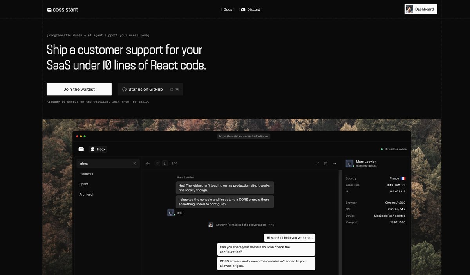Click the Marc Louvion avatar in the visitor panel
The image size is (470, 275).
[x=349, y=164]
